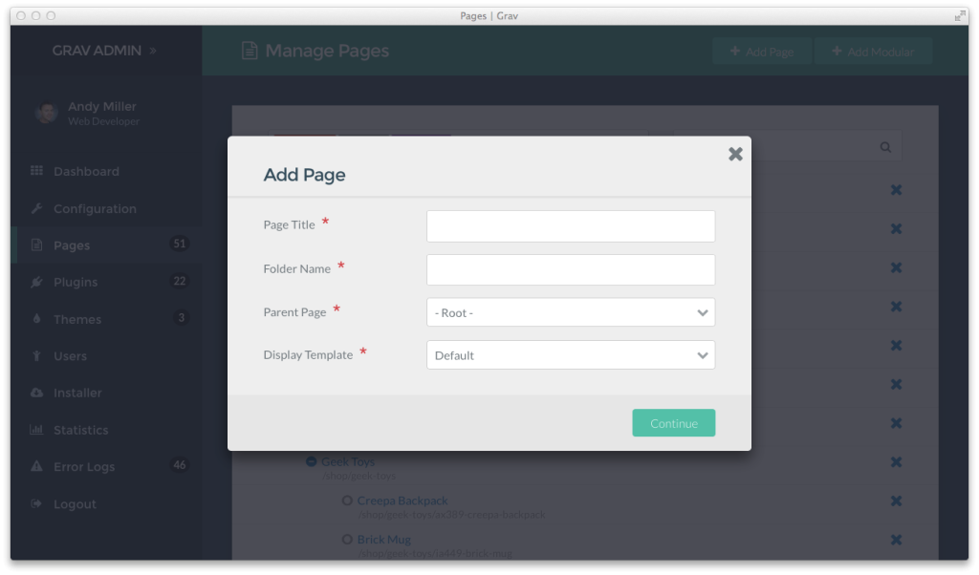
Task: Click the Themes droplet icon
Action: point(37,319)
